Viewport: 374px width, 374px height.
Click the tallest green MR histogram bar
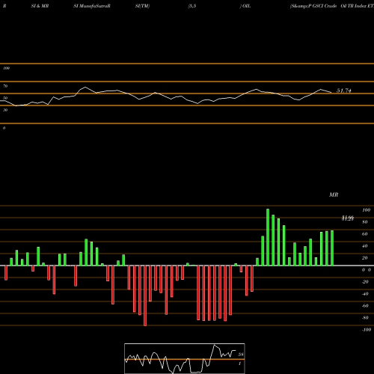point(268,237)
